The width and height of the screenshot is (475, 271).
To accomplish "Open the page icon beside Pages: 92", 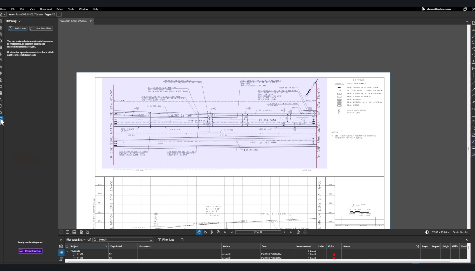I will click(x=59, y=14).
